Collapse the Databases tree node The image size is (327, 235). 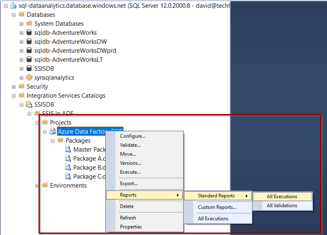[14, 15]
